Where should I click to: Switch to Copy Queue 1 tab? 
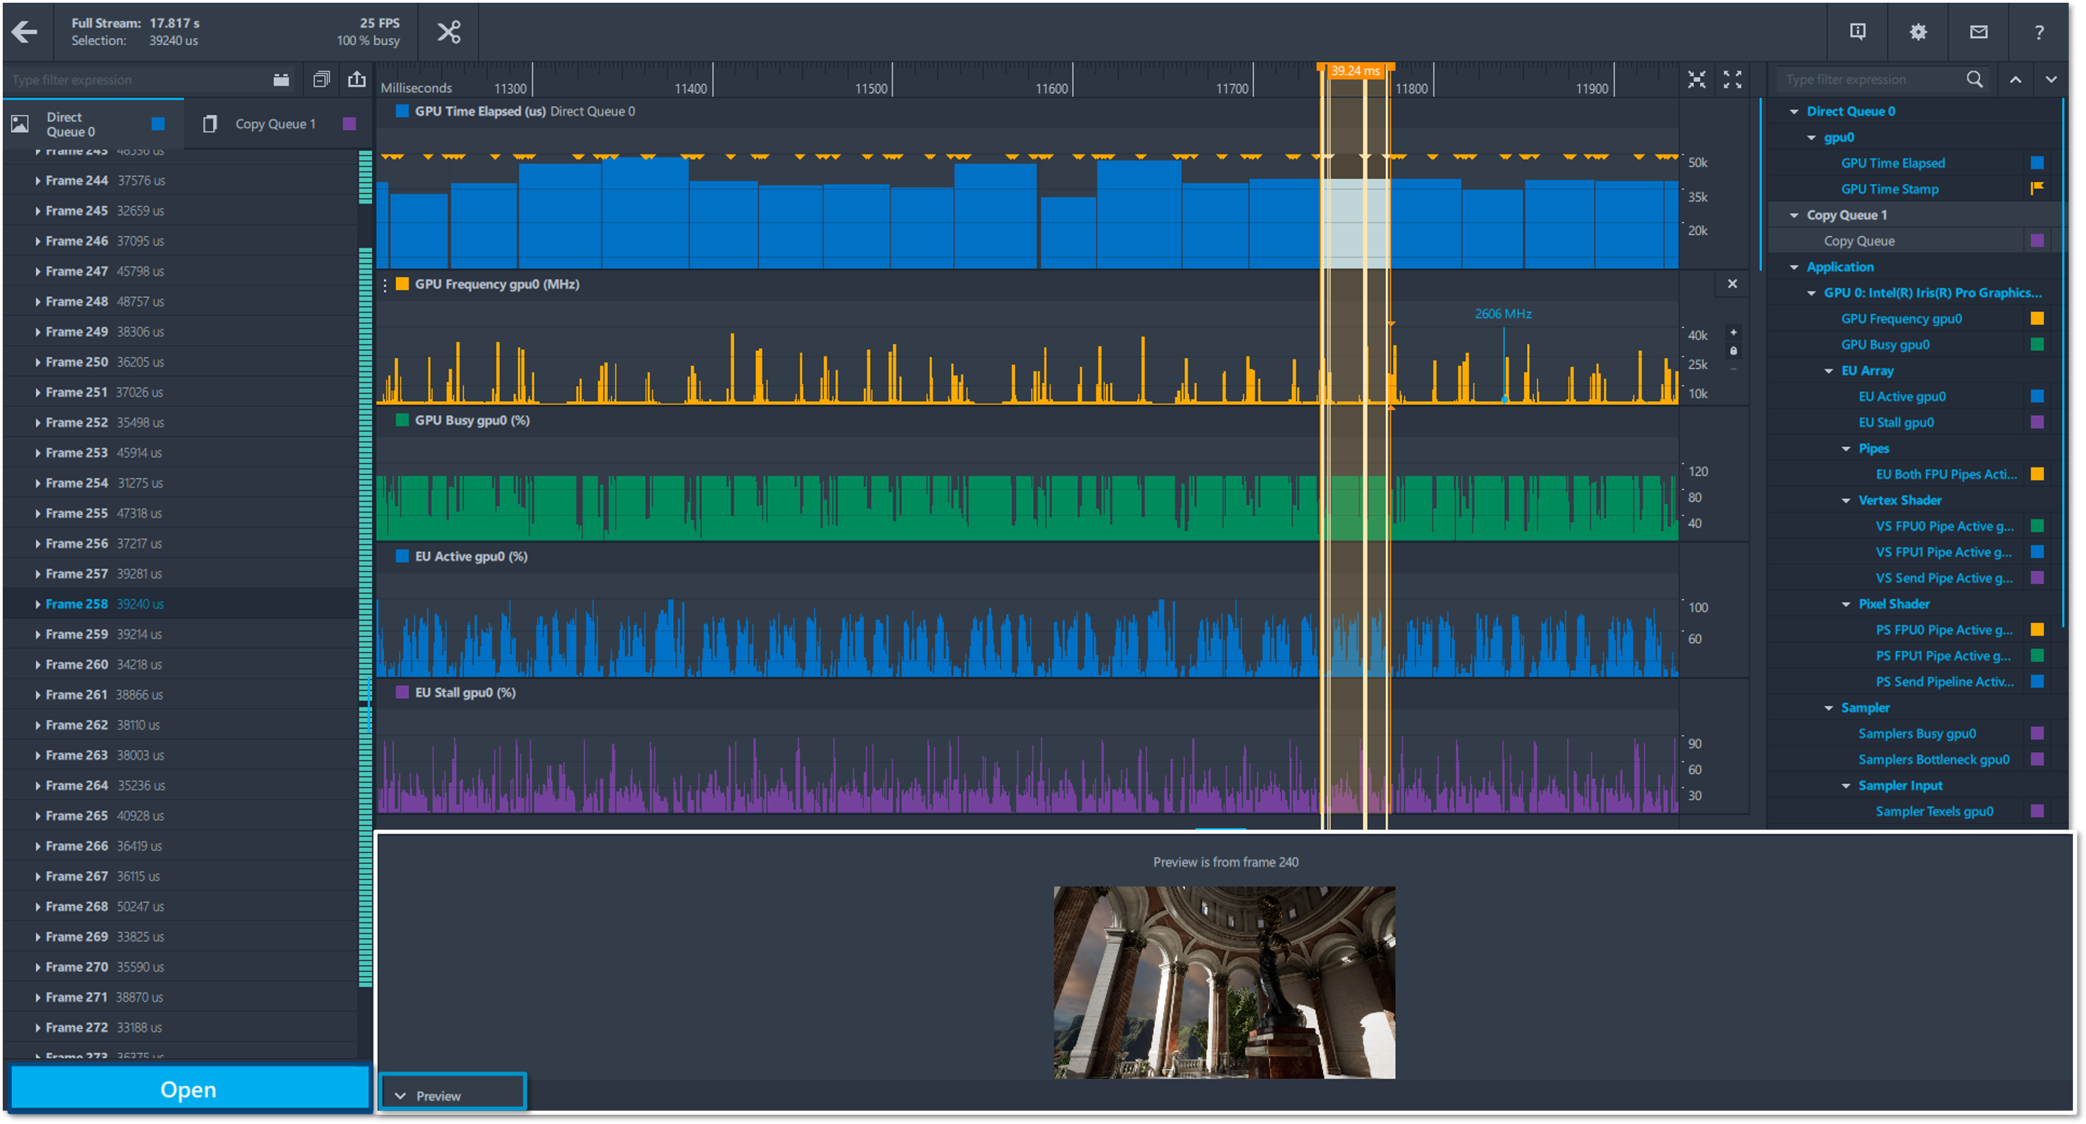tap(275, 124)
